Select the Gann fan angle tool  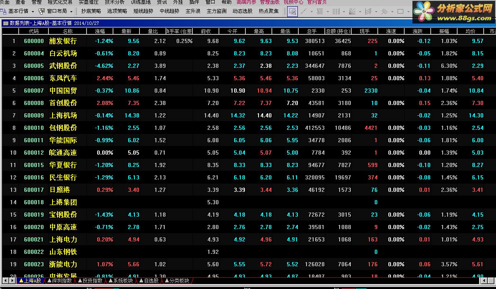pos(352,12)
